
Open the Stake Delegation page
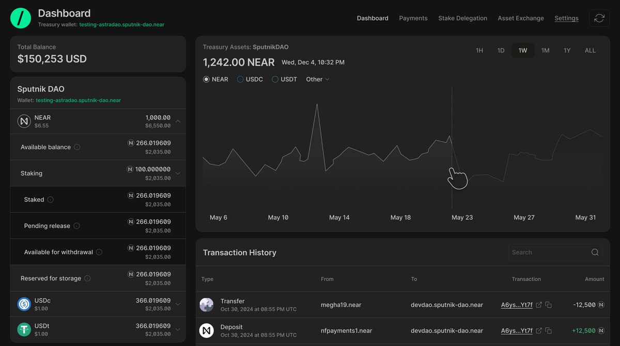(x=462, y=18)
